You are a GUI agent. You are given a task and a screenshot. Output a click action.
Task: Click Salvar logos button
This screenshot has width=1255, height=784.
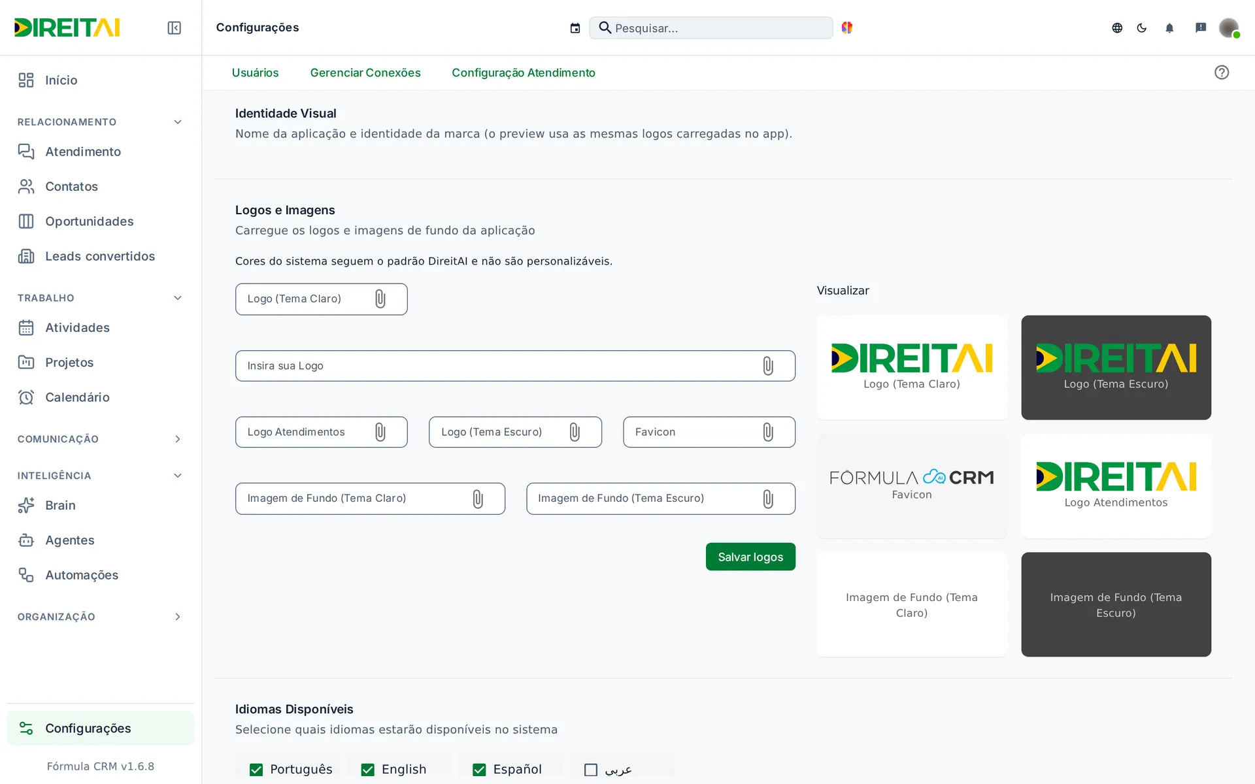[x=750, y=557]
